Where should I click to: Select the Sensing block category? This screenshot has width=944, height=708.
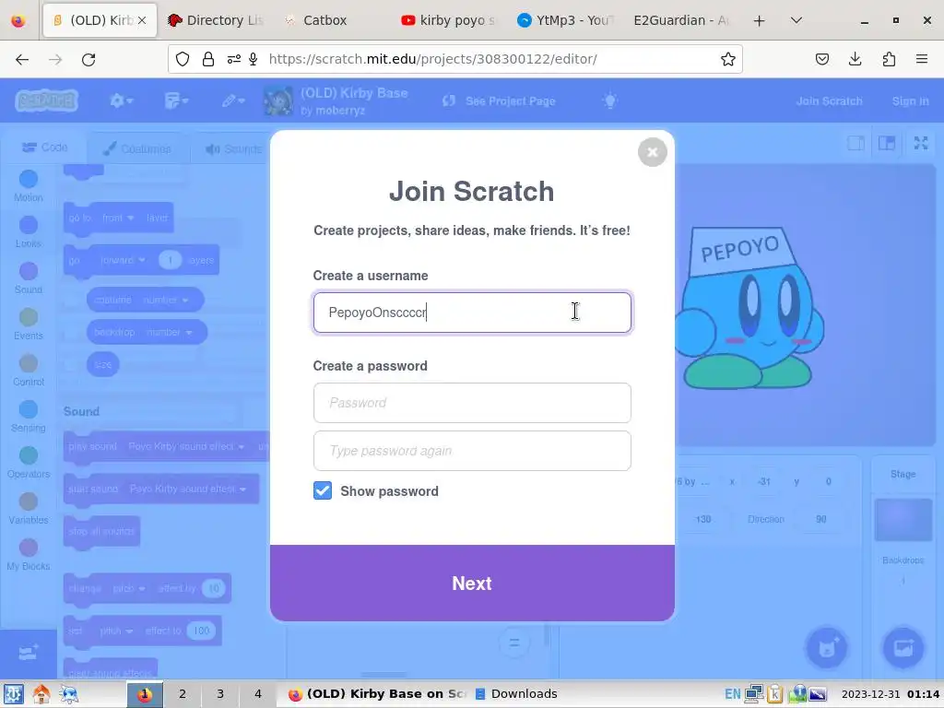pyautogui.click(x=29, y=416)
